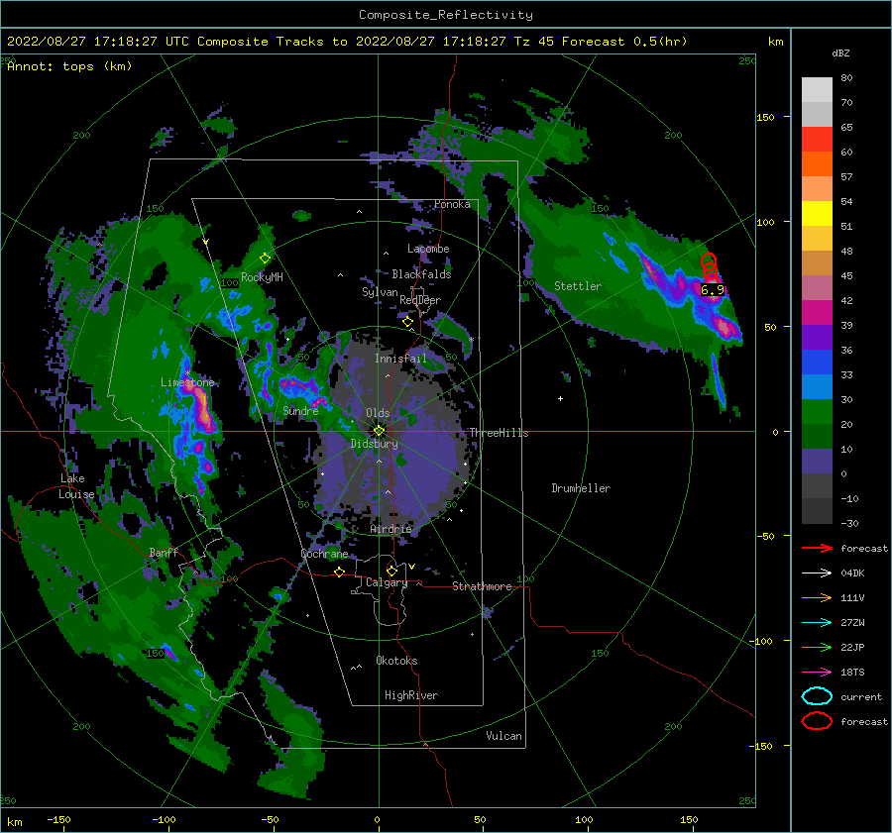This screenshot has height=833, width=892.
Task: Click the cyan 27ZW arrow in legend
Action: [817, 623]
